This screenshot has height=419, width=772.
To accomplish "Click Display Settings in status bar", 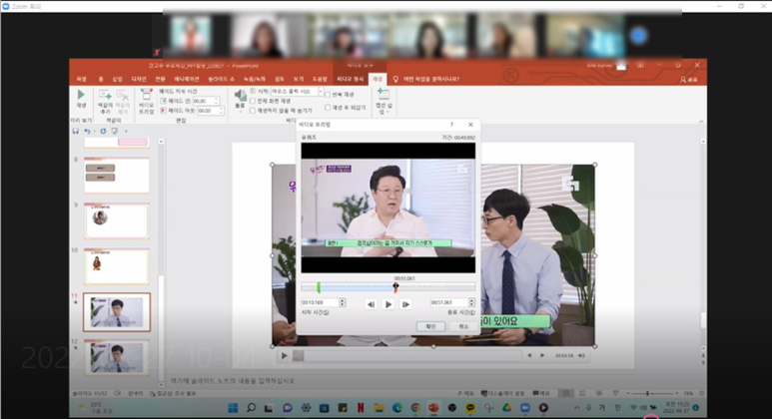I will click(x=502, y=393).
